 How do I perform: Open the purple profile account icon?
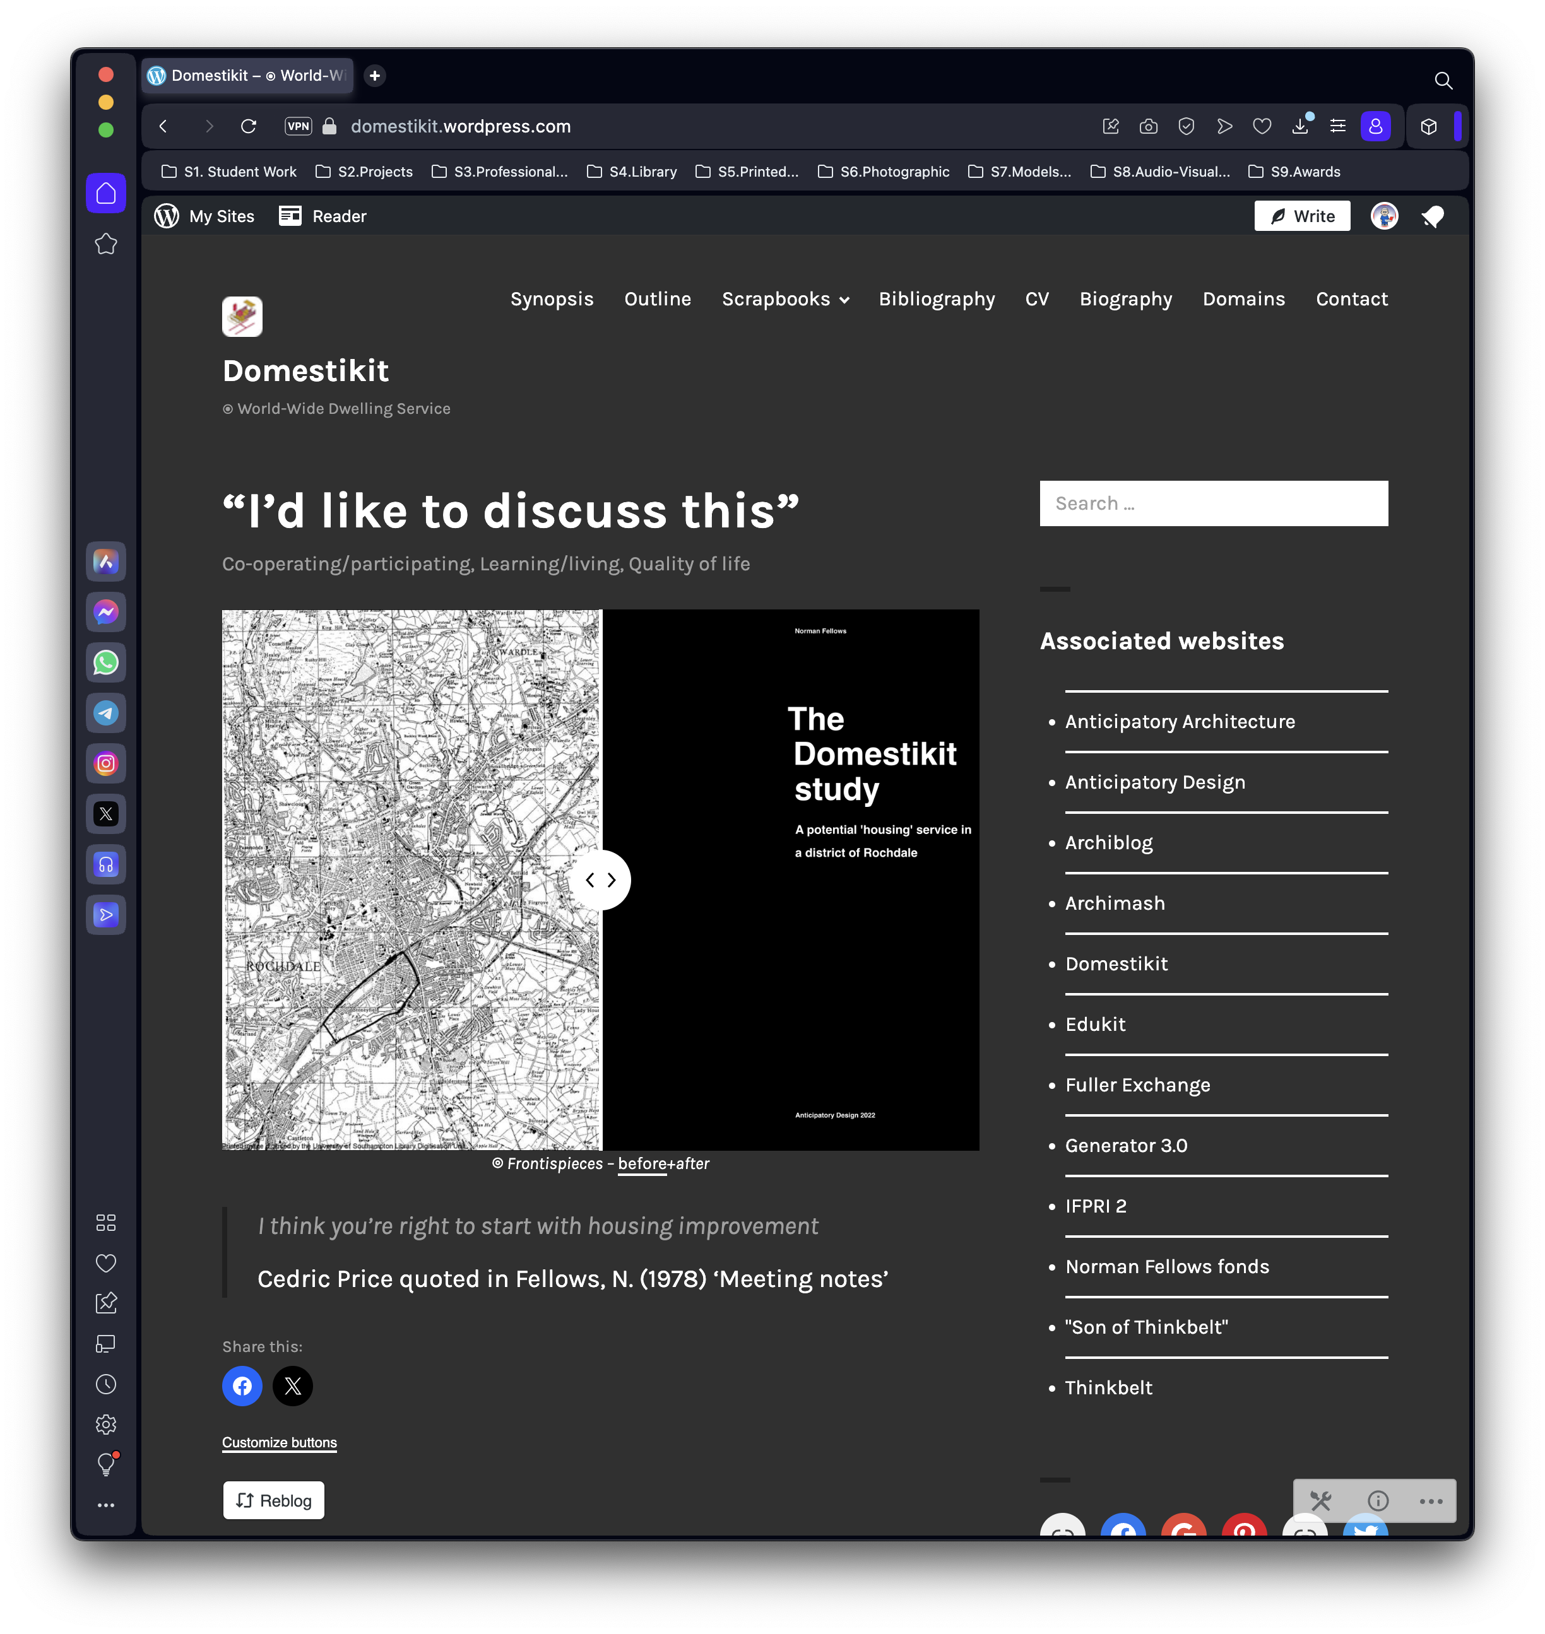(1375, 126)
